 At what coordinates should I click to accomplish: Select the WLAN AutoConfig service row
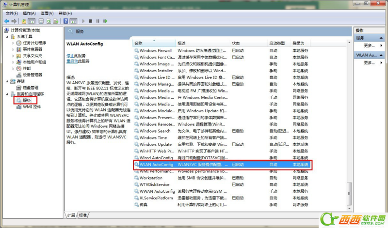[222, 165]
